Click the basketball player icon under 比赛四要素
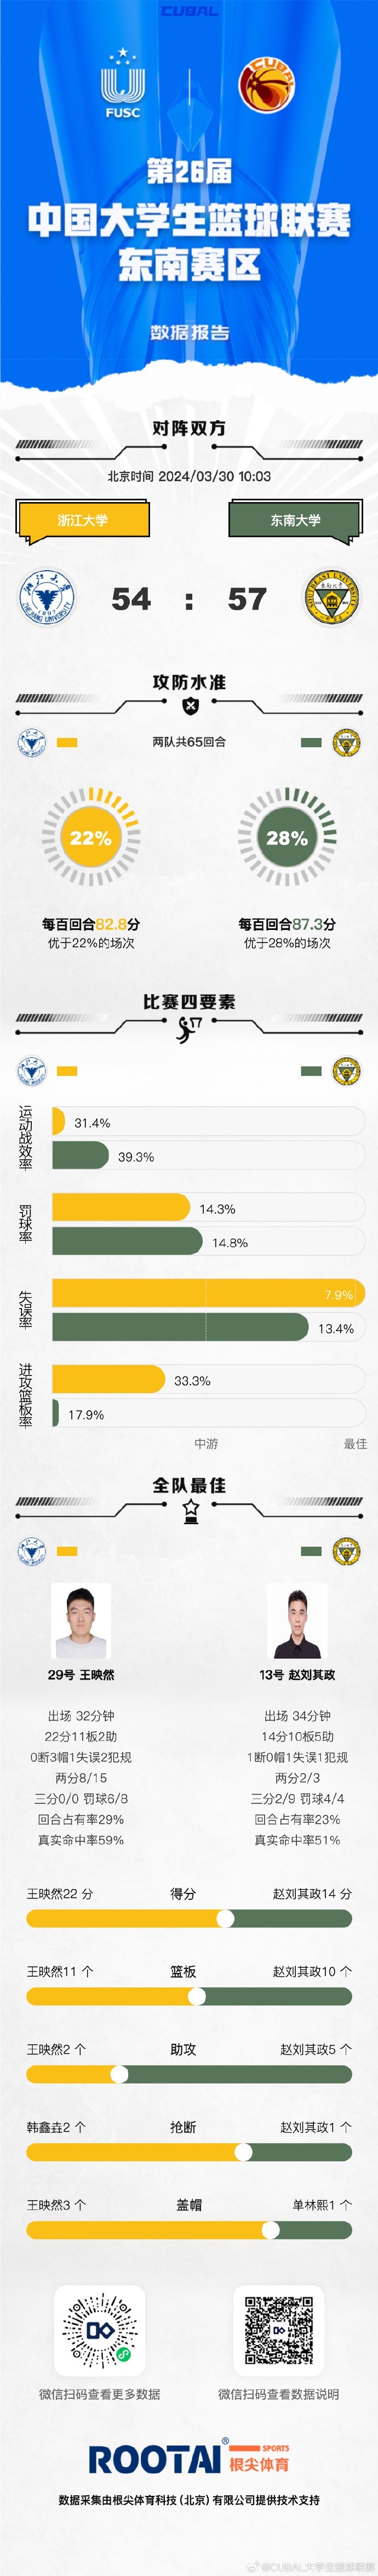 pos(188,1028)
